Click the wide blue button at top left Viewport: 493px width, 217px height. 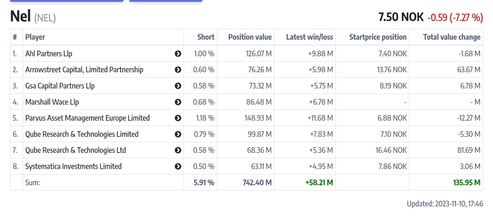[x=67, y=1]
